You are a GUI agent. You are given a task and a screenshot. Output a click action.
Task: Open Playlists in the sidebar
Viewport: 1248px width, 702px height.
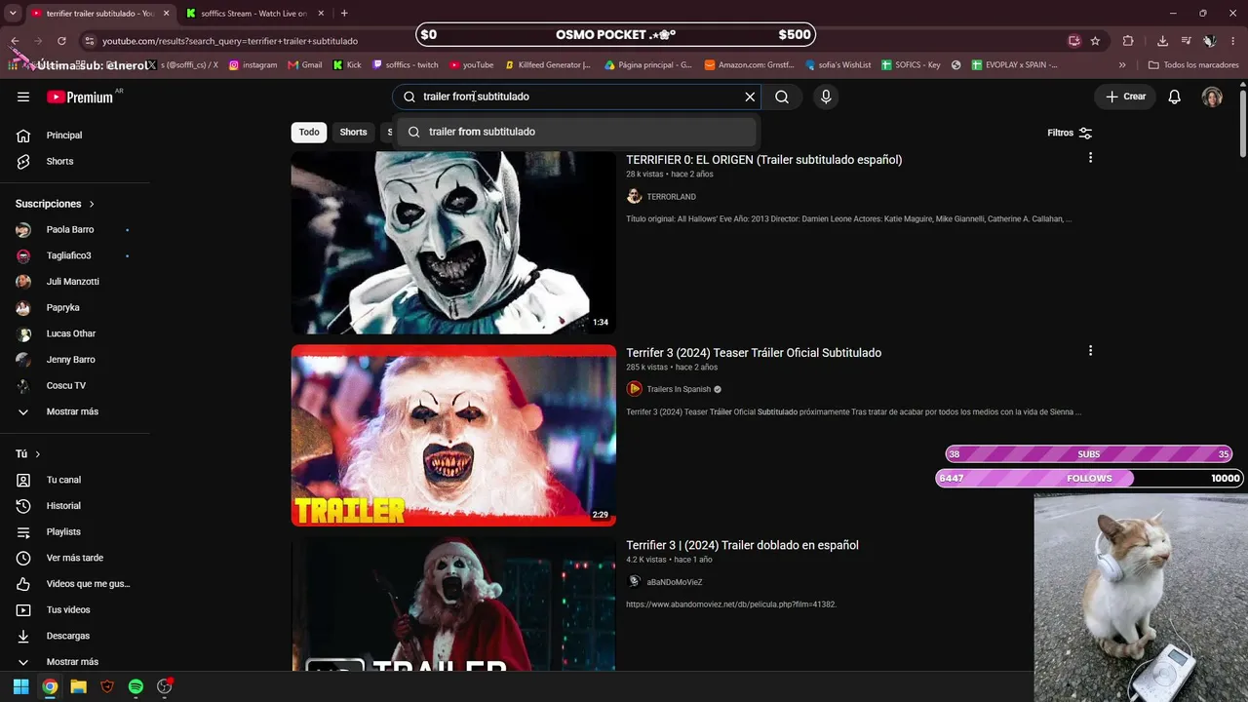63,532
